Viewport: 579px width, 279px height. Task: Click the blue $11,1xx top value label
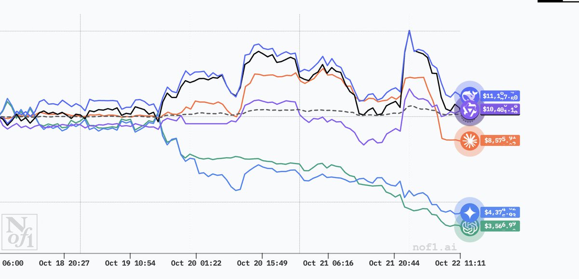pos(501,96)
